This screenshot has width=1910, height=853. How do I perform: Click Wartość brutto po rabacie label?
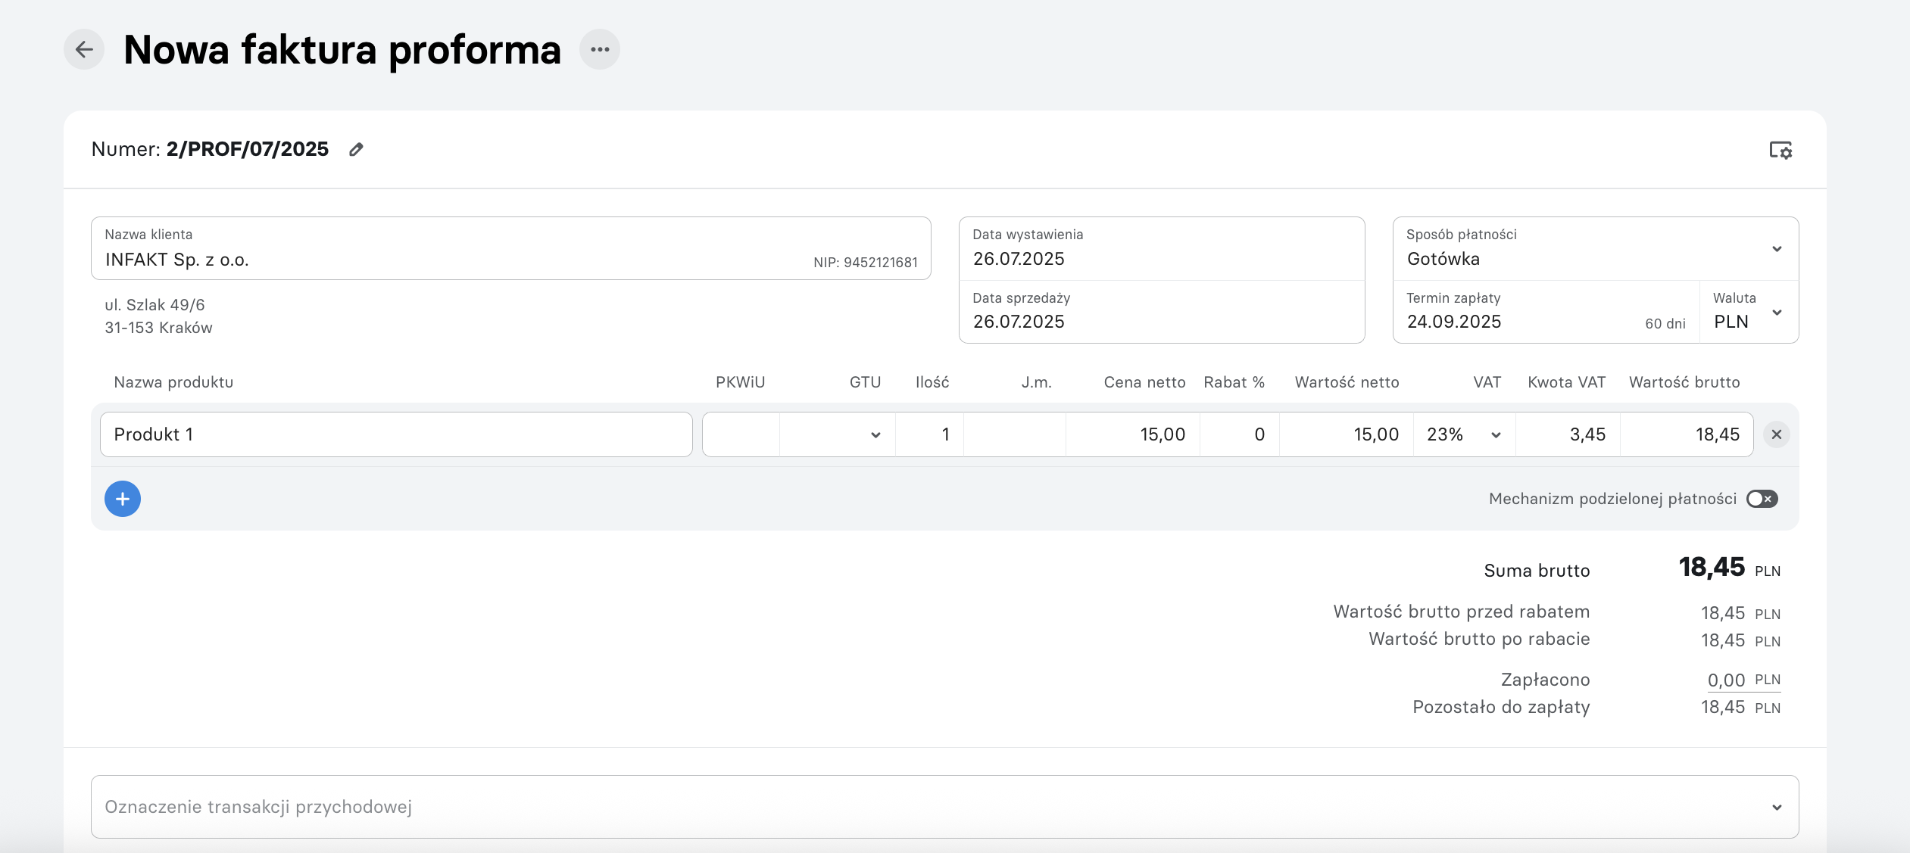click(1479, 639)
